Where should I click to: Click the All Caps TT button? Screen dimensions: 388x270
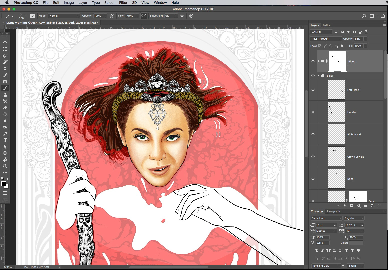click(x=328, y=250)
